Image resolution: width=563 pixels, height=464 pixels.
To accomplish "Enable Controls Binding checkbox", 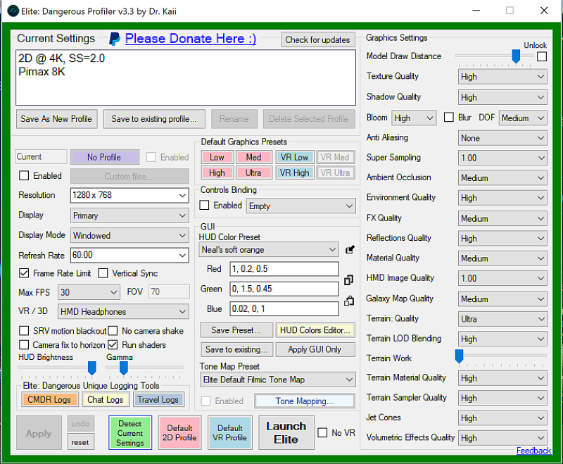I will [x=204, y=205].
